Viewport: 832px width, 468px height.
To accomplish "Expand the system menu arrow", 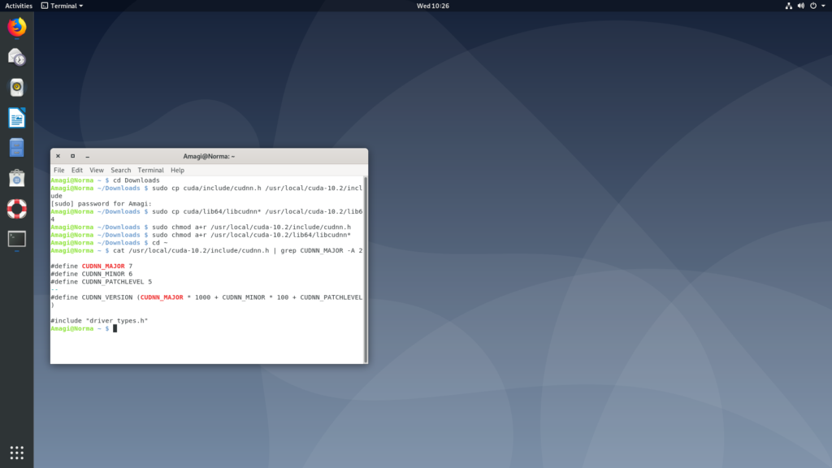I will coord(824,6).
